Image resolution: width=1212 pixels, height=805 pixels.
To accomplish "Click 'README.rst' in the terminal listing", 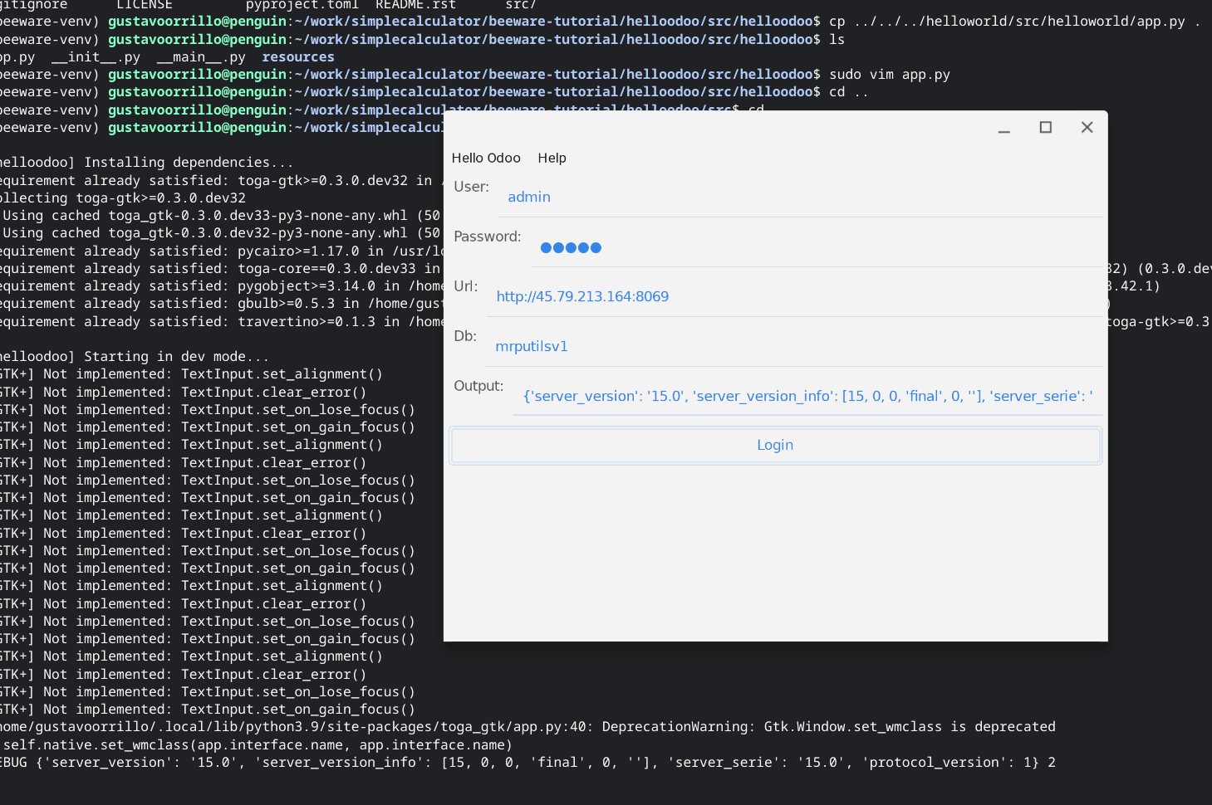I will [415, 5].
